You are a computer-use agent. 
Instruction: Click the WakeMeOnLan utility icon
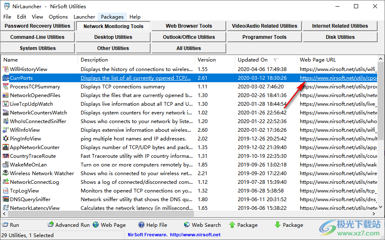pyautogui.click(x=5, y=164)
